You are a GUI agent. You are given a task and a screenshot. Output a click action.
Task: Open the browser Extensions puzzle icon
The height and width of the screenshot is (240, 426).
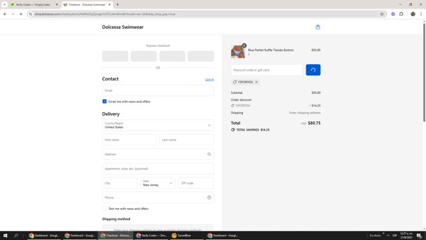(401, 14)
